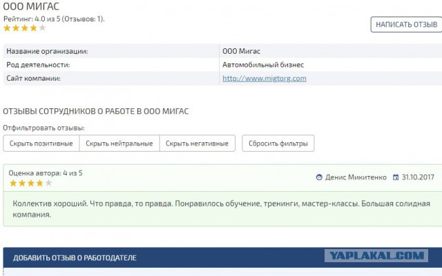
Task: Click the ДОБАВИТЬ ОТЗЫВ О РАБОТОДАТЕЛЕ header
Action: pos(75,257)
